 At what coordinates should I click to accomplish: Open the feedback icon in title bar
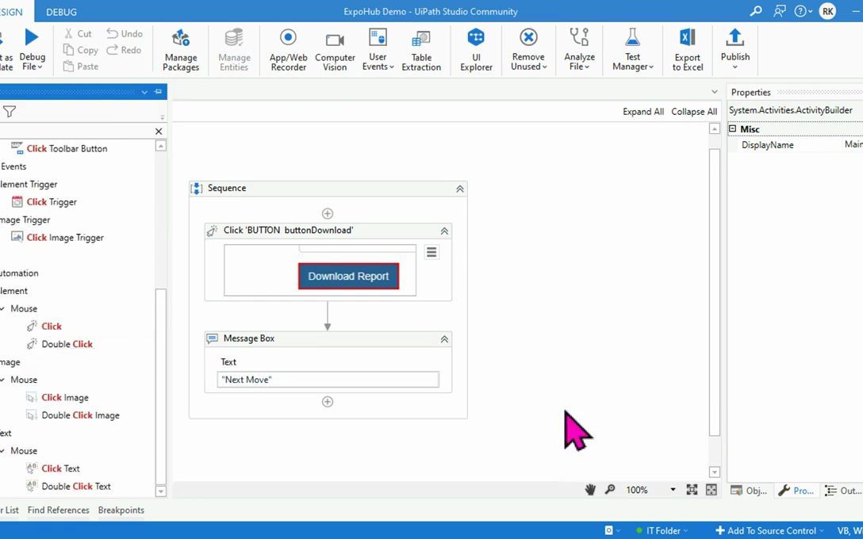[x=780, y=11]
